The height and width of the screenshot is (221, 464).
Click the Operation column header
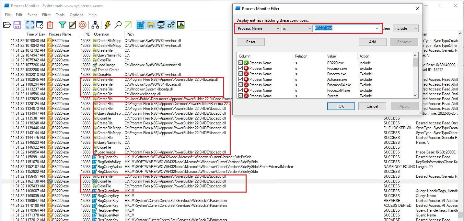102,34
